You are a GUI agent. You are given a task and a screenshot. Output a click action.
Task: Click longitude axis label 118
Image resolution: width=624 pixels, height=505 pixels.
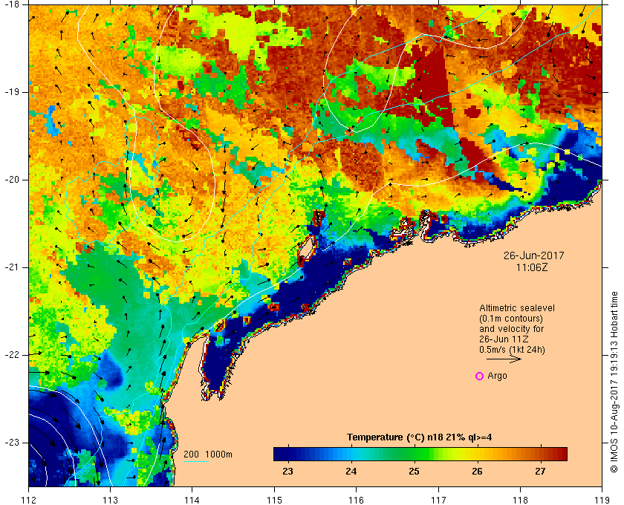pyautogui.click(x=520, y=500)
